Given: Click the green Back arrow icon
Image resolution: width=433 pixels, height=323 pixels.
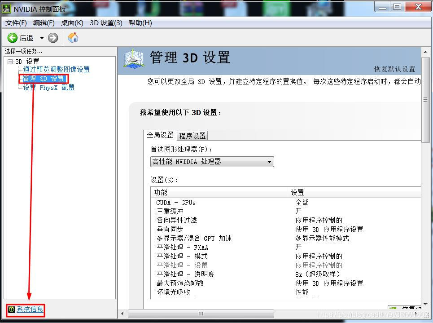Looking at the screenshot, I should pos(12,38).
